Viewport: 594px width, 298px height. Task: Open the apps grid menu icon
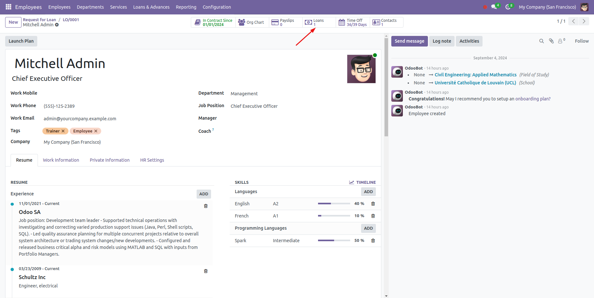click(8, 7)
